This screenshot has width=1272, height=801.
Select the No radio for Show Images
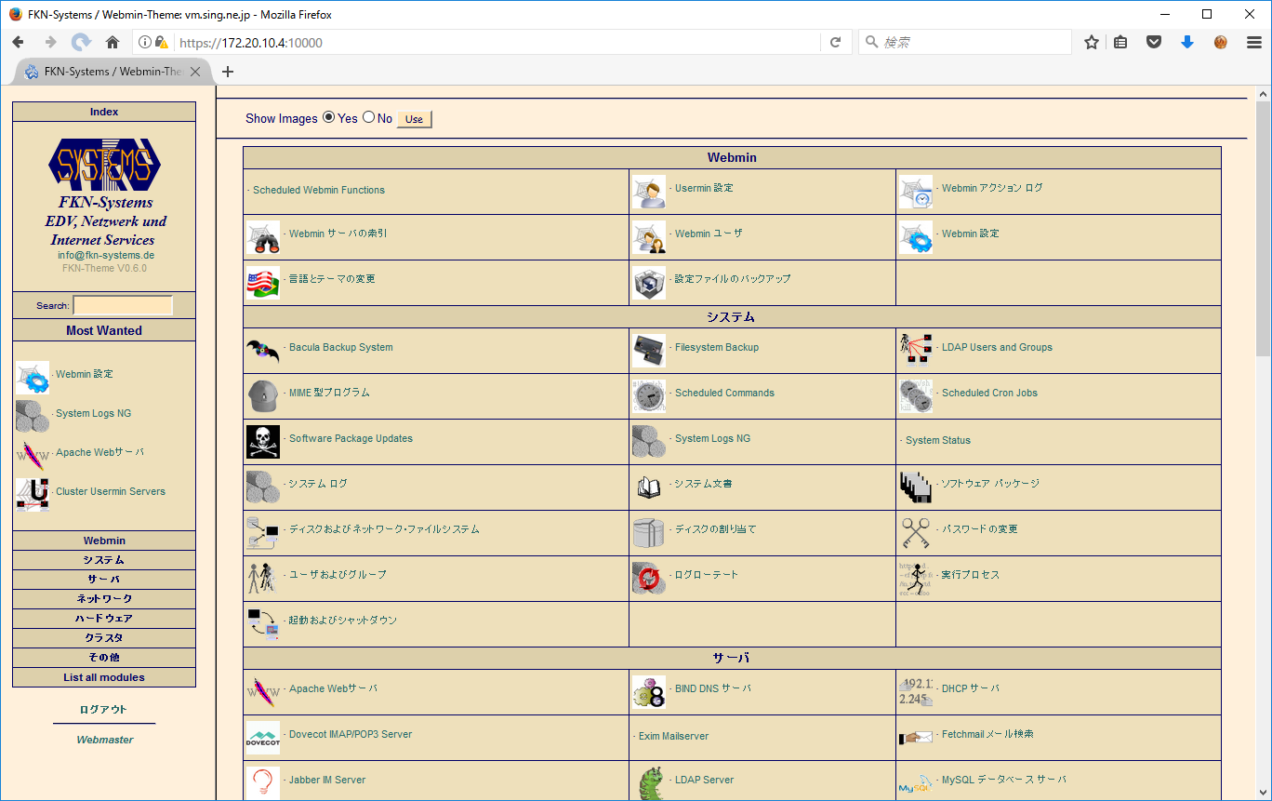pos(368,118)
